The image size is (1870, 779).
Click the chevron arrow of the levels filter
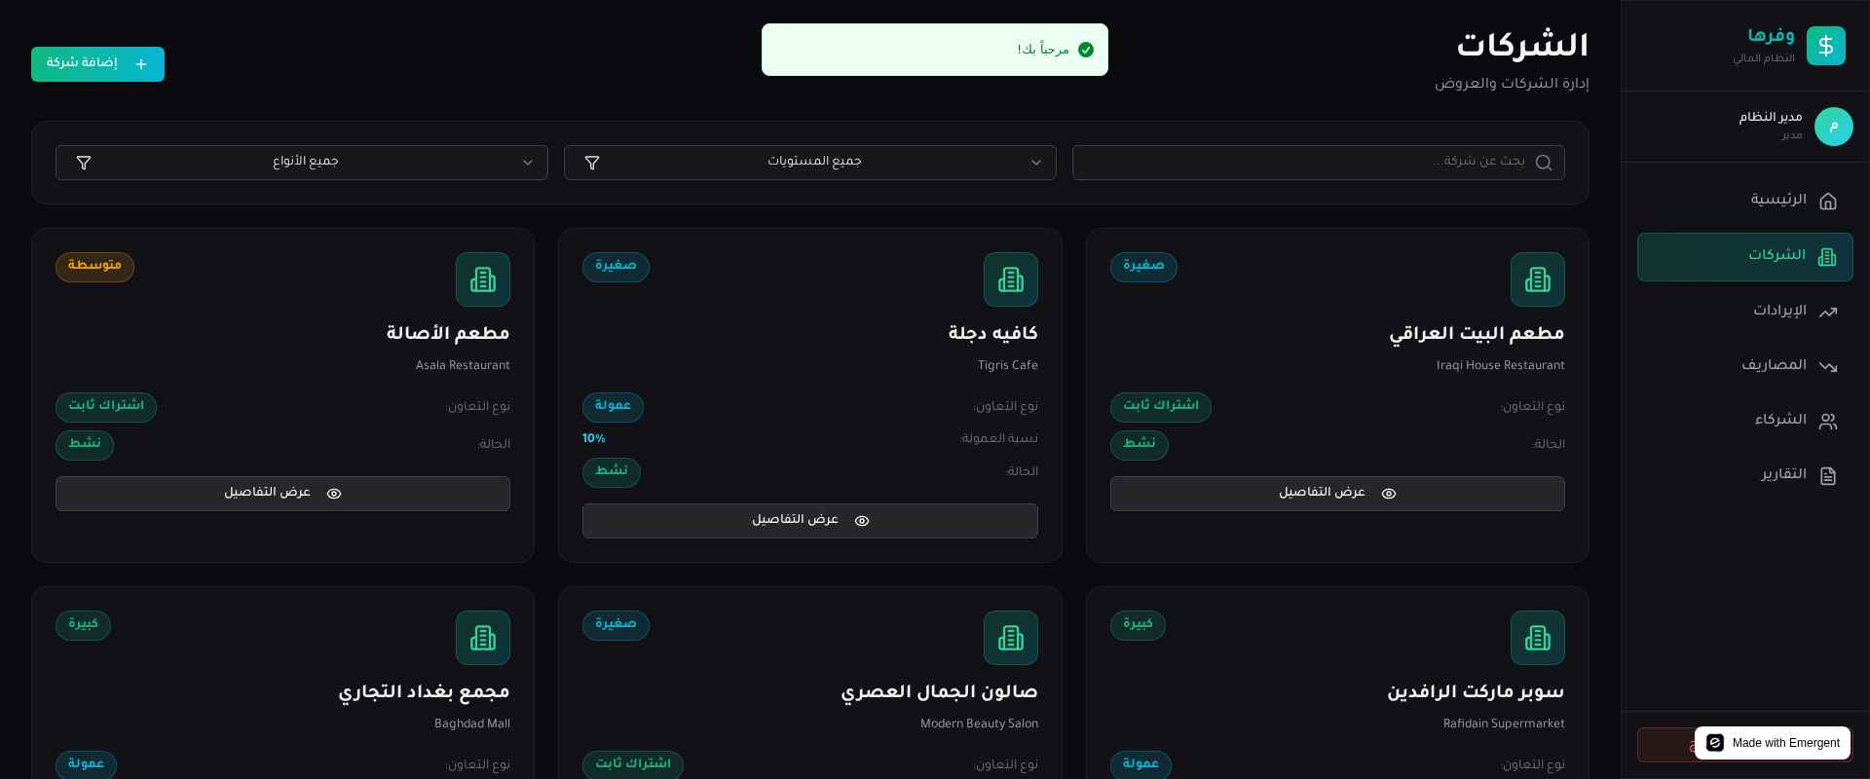[1036, 163]
